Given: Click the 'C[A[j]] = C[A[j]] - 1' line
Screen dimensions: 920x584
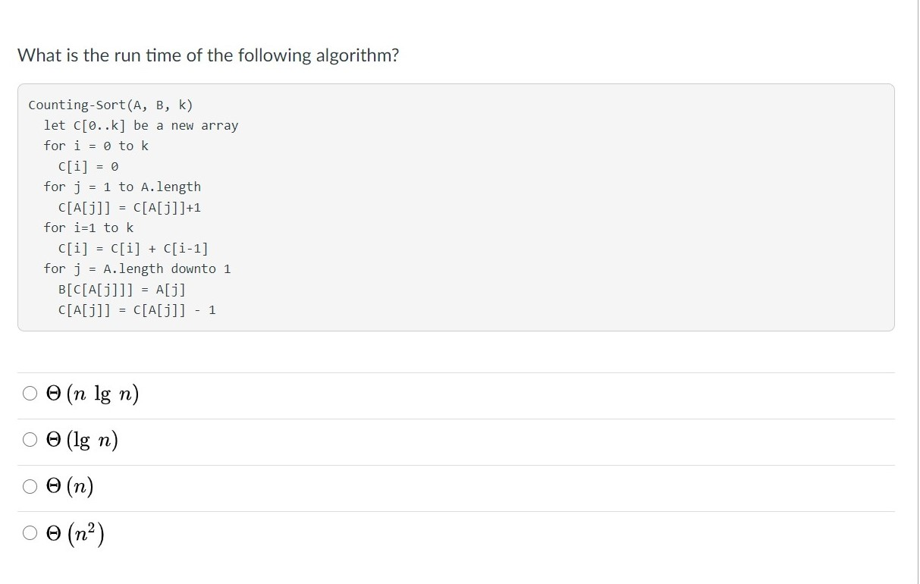Looking at the screenshot, I should [137, 309].
